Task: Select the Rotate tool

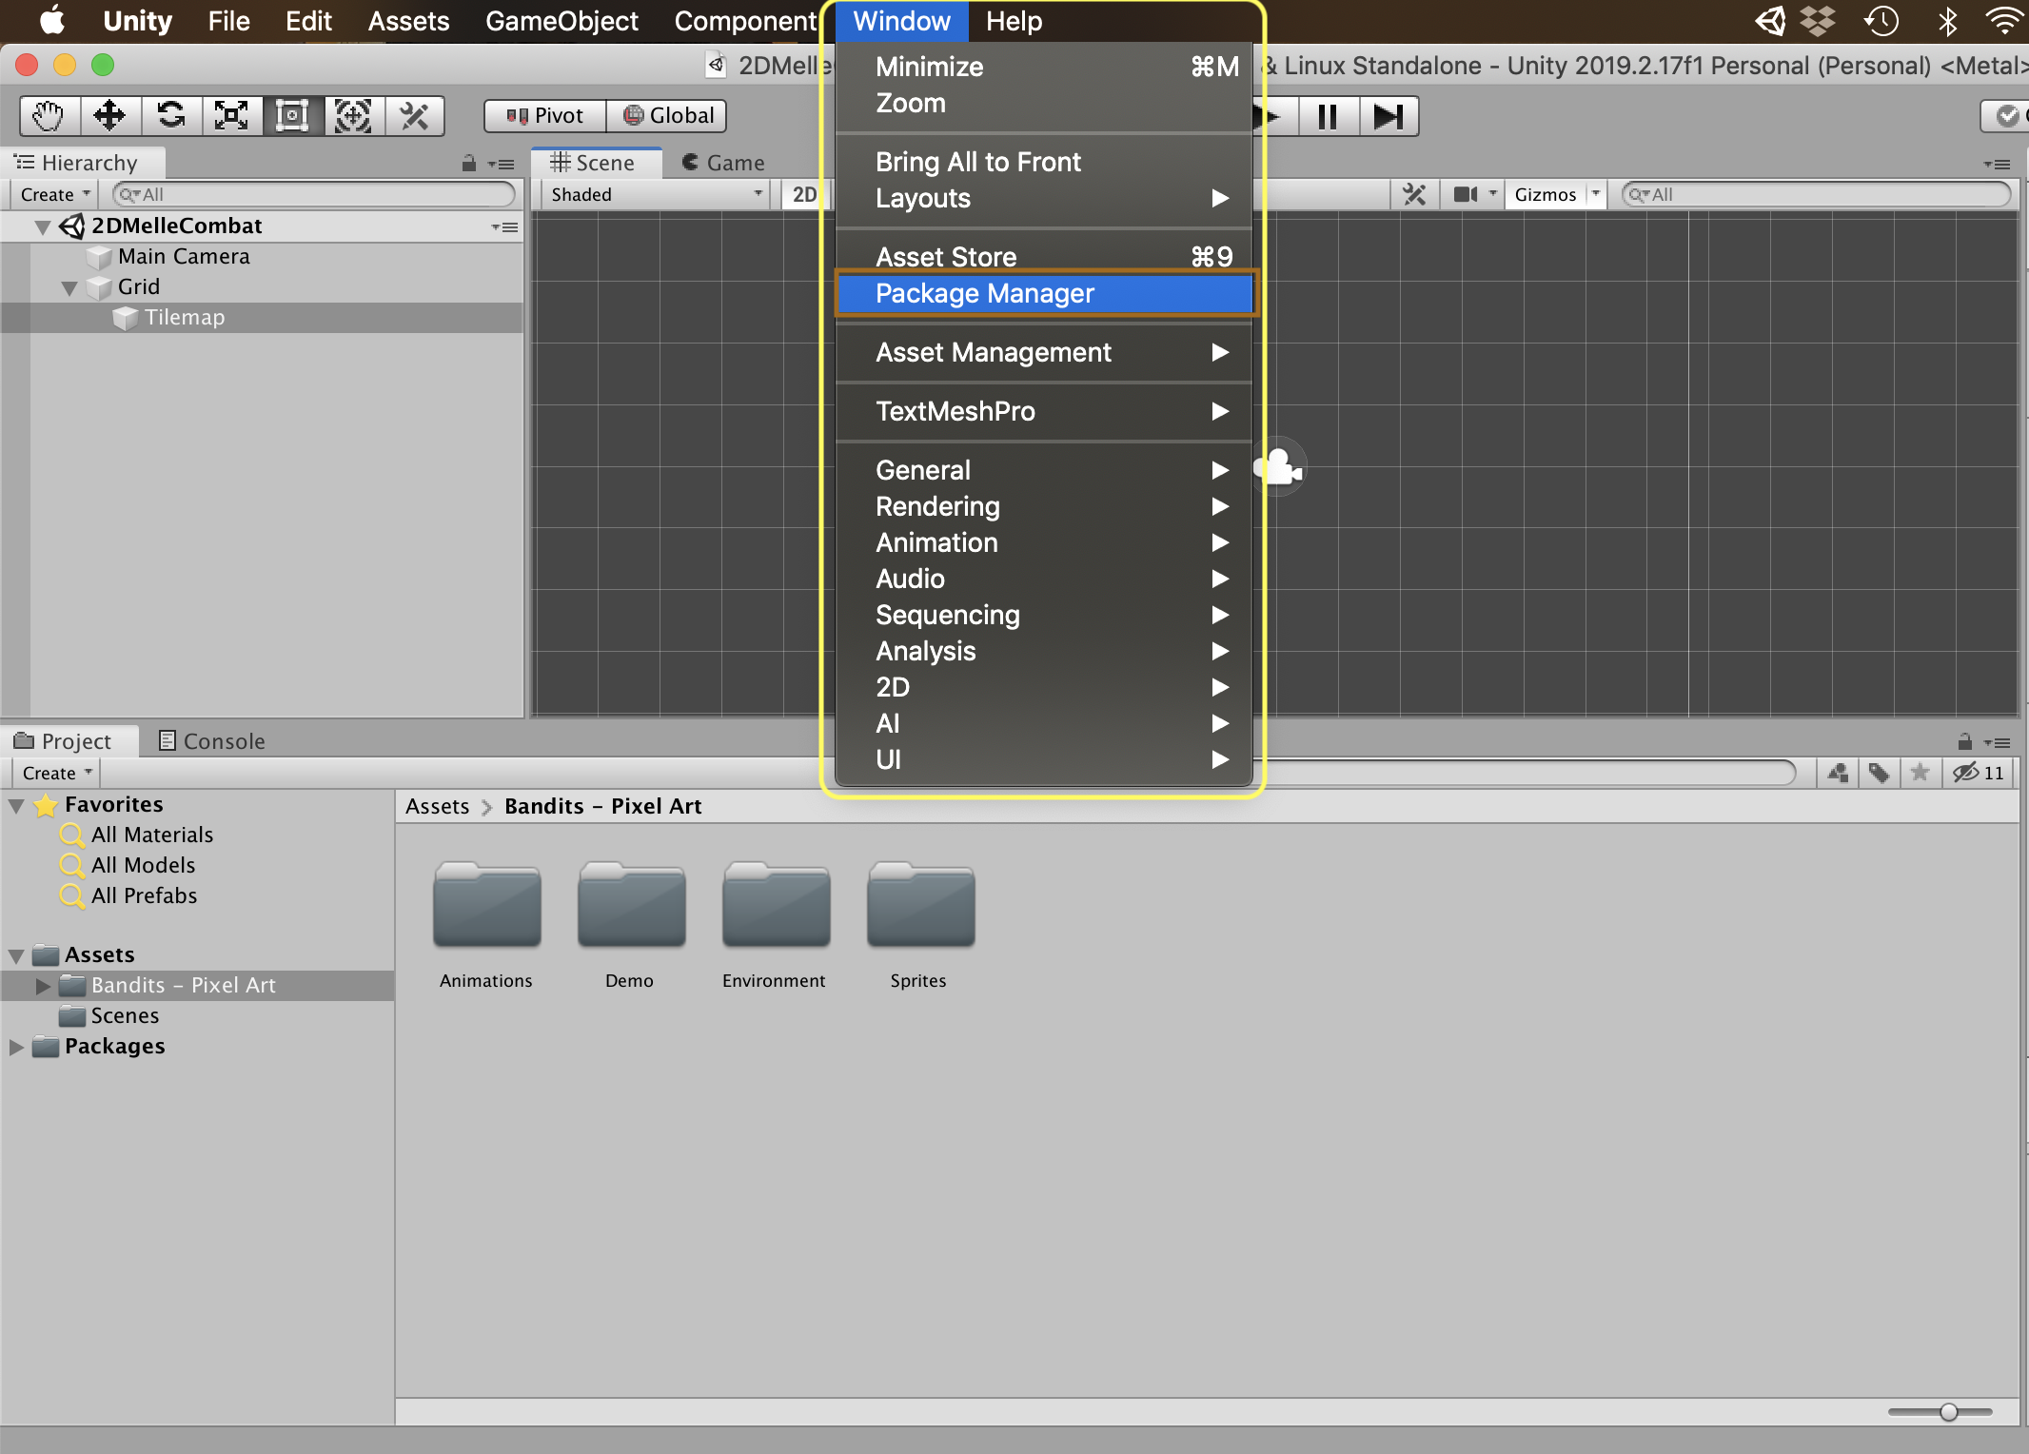Action: coord(171,116)
